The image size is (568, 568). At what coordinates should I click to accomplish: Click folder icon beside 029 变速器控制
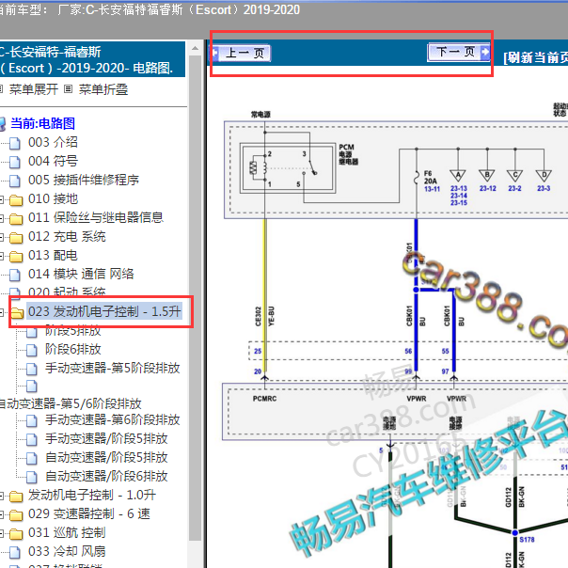pyautogui.click(x=16, y=515)
